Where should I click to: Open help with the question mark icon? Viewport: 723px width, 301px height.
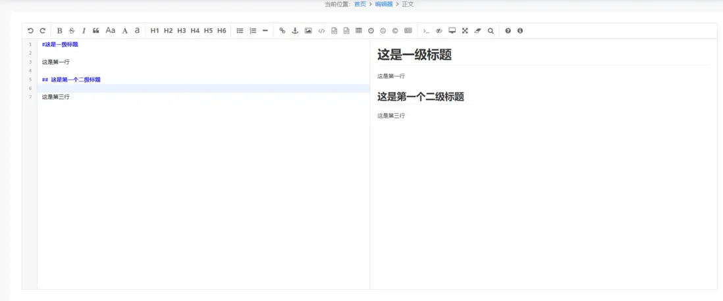point(508,31)
